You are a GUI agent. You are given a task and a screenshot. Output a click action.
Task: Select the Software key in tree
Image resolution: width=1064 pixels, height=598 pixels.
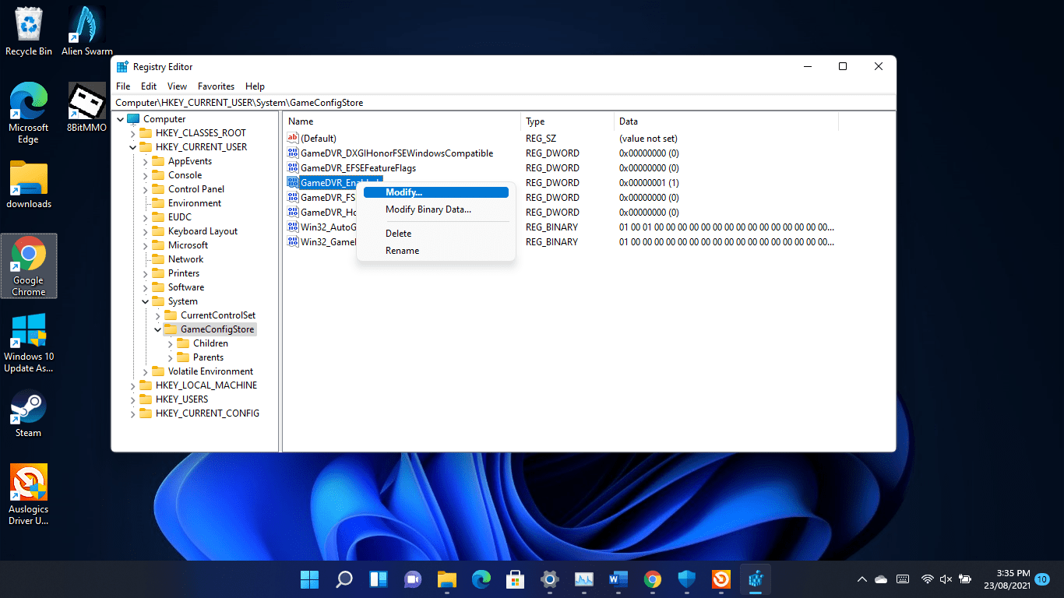click(186, 287)
